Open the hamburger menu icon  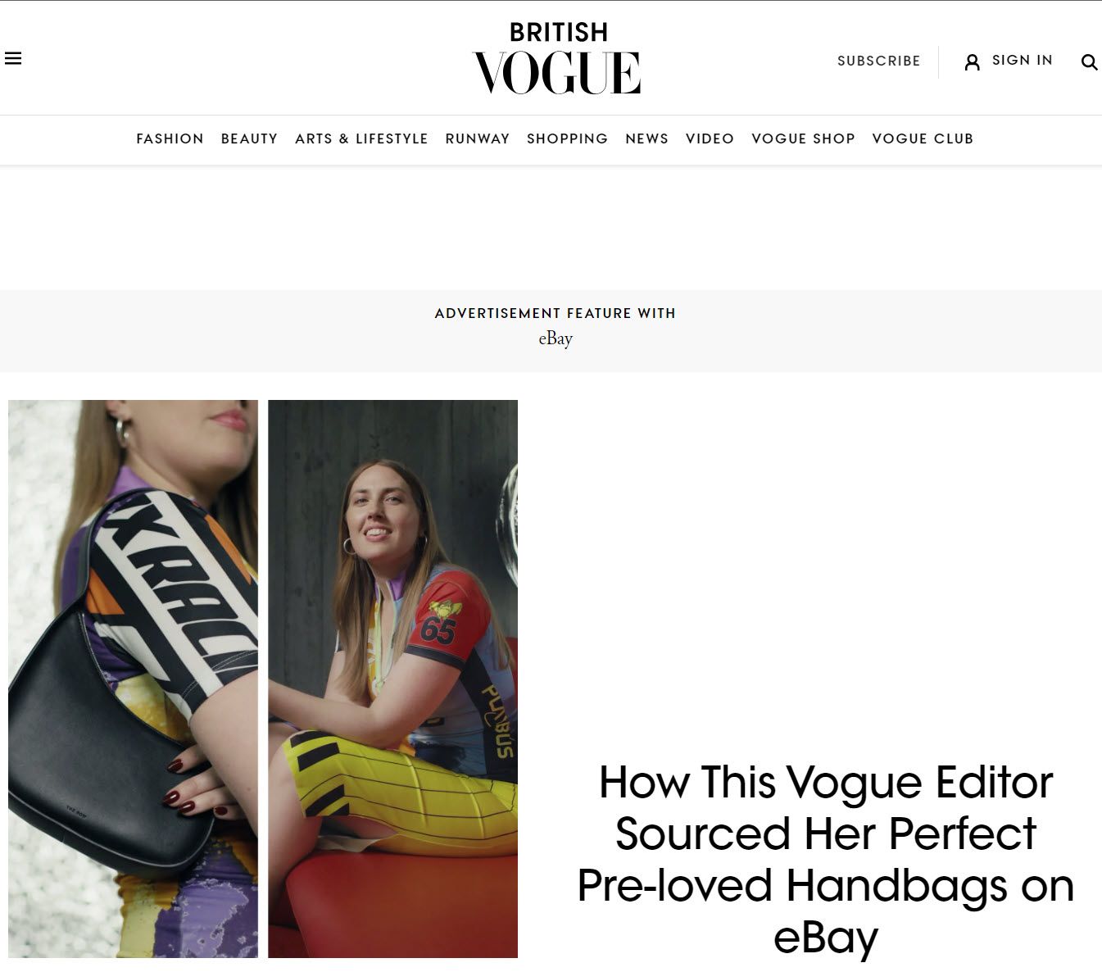point(13,58)
